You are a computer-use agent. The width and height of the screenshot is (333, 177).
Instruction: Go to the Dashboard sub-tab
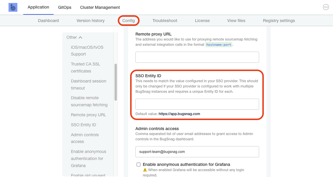click(x=48, y=21)
